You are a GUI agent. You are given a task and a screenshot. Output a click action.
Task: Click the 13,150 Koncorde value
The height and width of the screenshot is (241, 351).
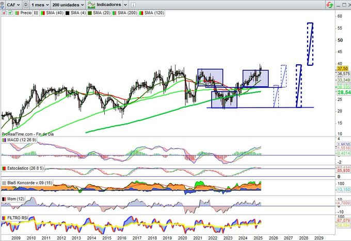coord(344,190)
